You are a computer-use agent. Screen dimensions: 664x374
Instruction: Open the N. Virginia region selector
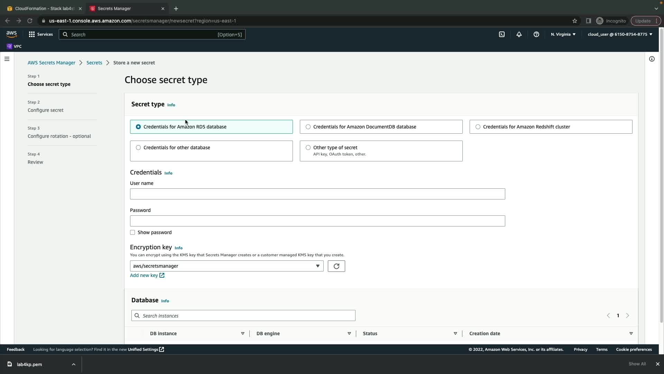click(563, 34)
